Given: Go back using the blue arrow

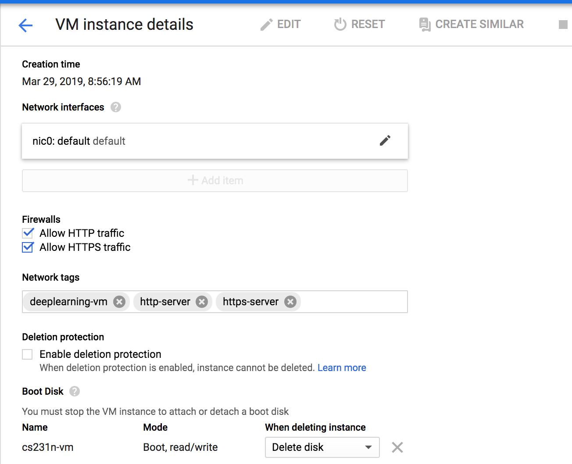Looking at the screenshot, I should pos(25,25).
